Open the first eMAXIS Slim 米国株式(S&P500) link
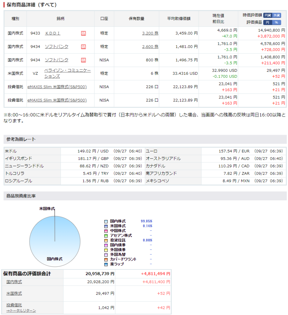This screenshot has height=315, width=288. 57,87
